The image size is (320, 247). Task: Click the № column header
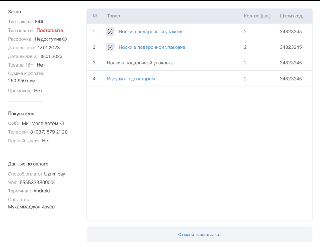click(x=95, y=16)
